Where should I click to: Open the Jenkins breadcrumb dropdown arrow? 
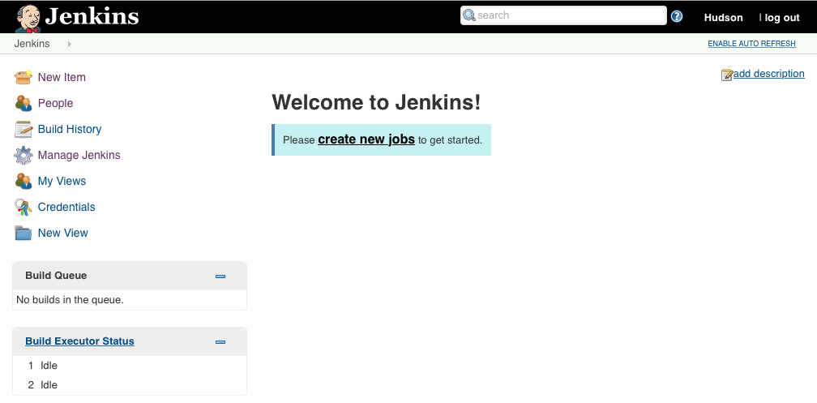[70, 44]
